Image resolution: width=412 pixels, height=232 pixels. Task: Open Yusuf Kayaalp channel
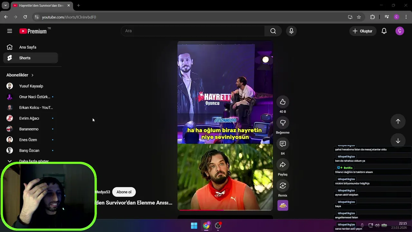pyautogui.click(x=31, y=86)
